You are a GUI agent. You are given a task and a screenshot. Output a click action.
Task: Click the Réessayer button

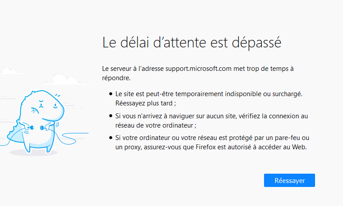point(289,180)
